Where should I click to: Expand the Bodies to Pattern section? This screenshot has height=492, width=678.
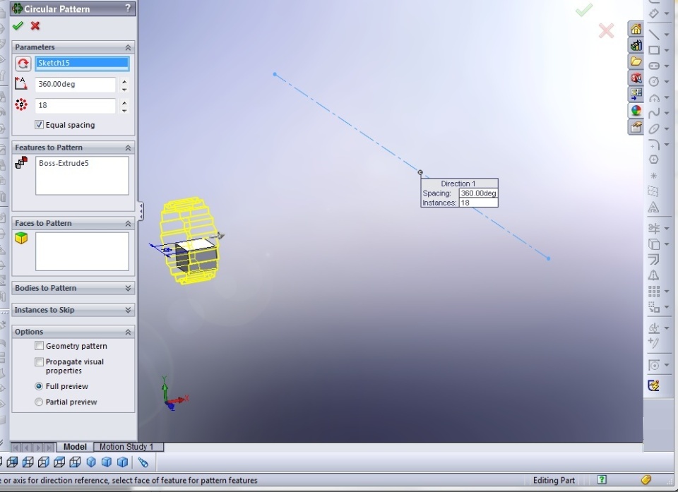tap(128, 288)
